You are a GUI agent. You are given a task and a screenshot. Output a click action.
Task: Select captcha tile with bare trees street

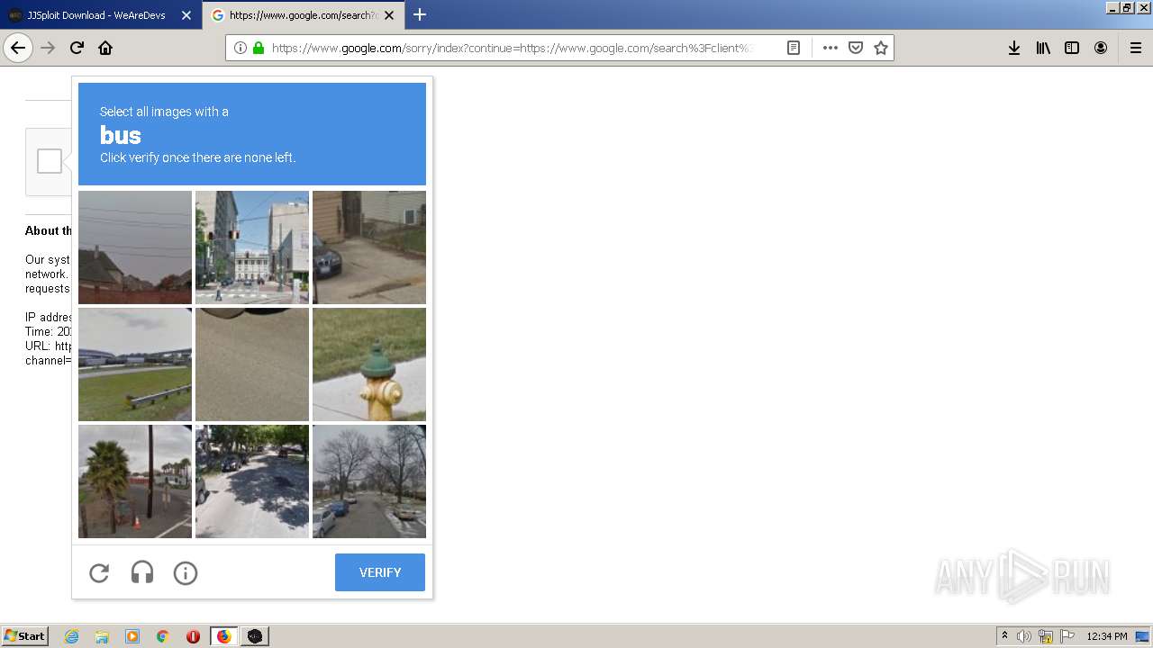click(x=369, y=481)
